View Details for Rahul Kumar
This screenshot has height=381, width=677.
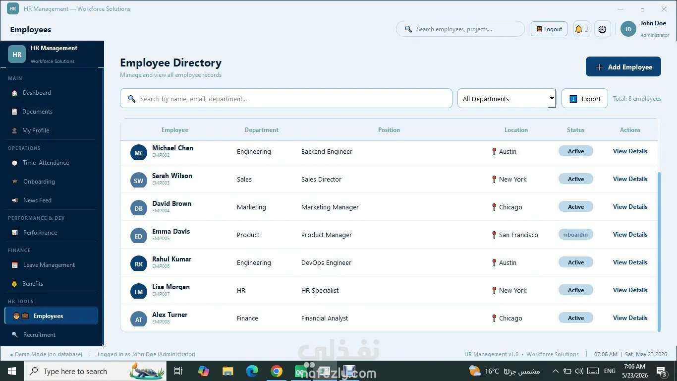click(x=630, y=262)
